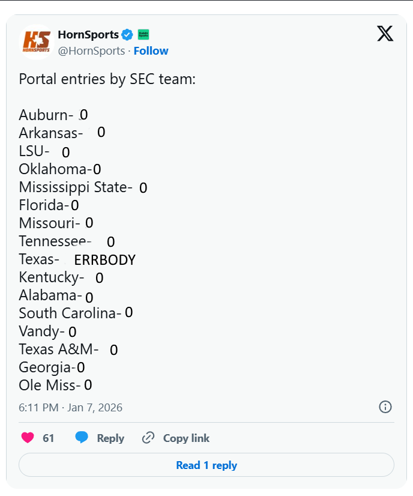
Task: Click the Reply text label
Action: 110,438
